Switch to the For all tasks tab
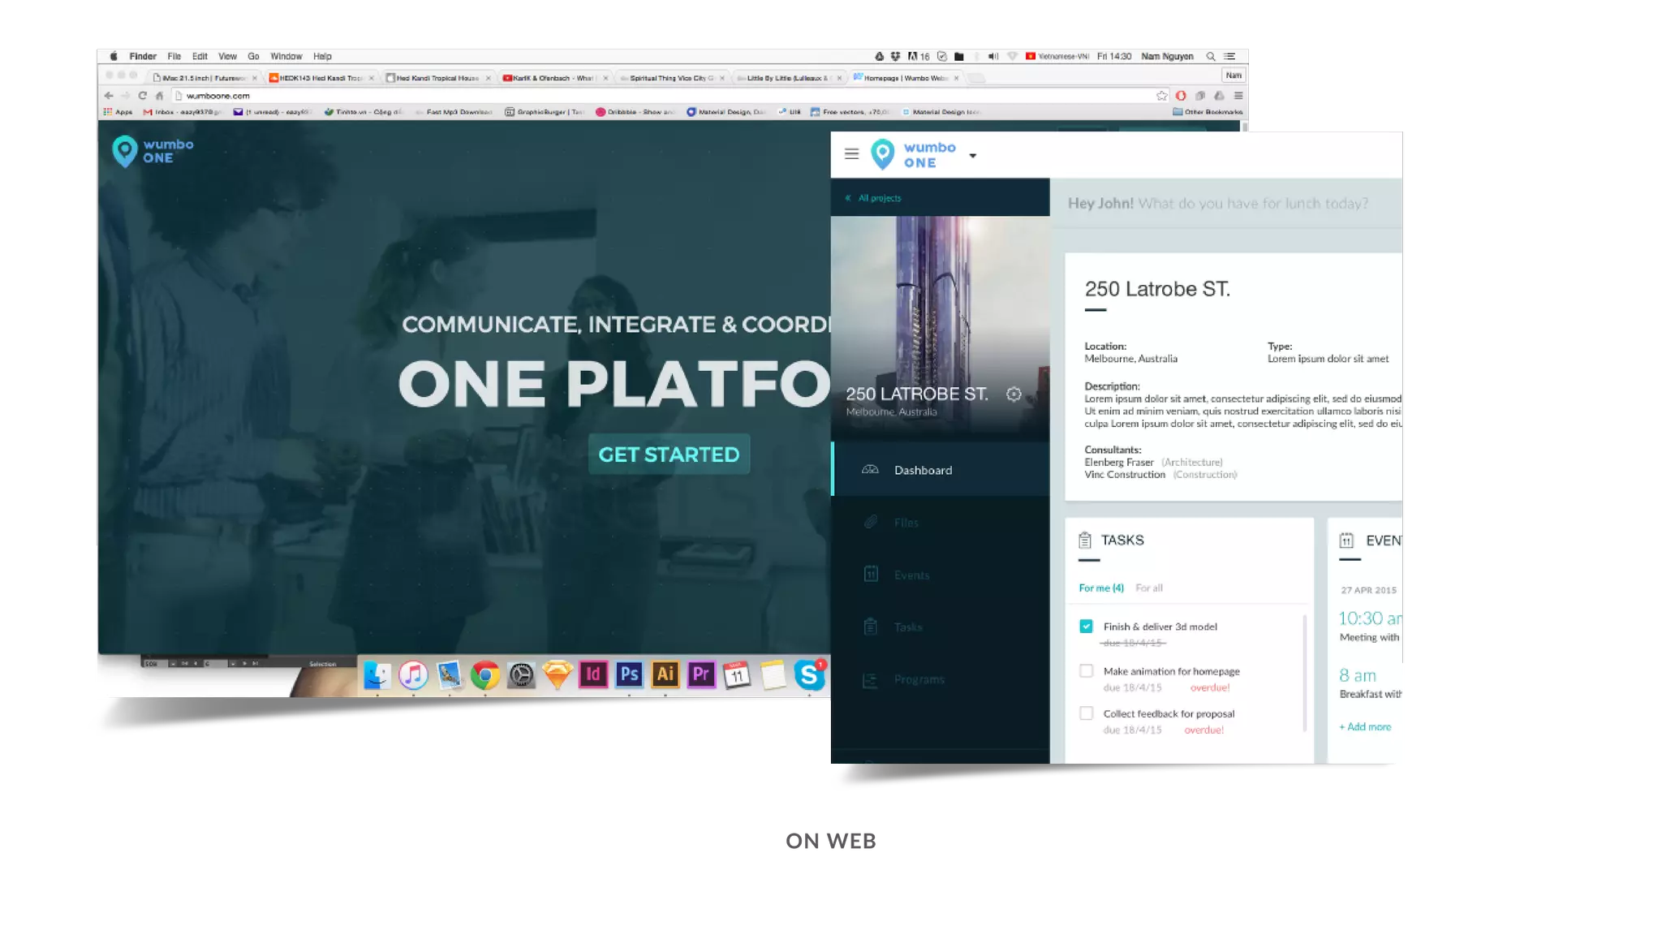This screenshot has height=935, width=1662. [1148, 588]
